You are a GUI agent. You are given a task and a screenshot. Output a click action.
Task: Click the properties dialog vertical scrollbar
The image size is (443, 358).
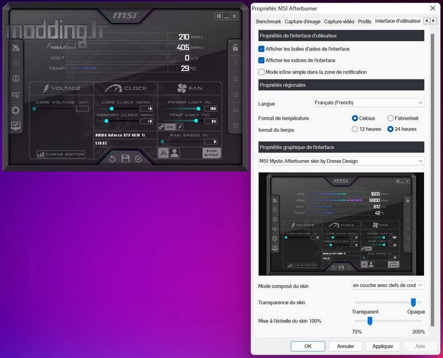[x=432, y=180]
